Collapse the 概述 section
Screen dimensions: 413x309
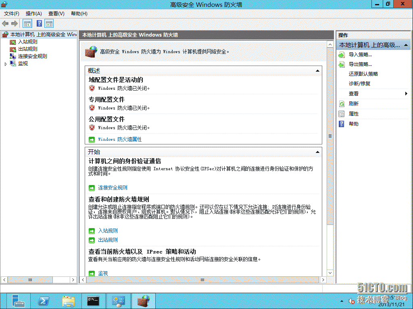click(317, 71)
